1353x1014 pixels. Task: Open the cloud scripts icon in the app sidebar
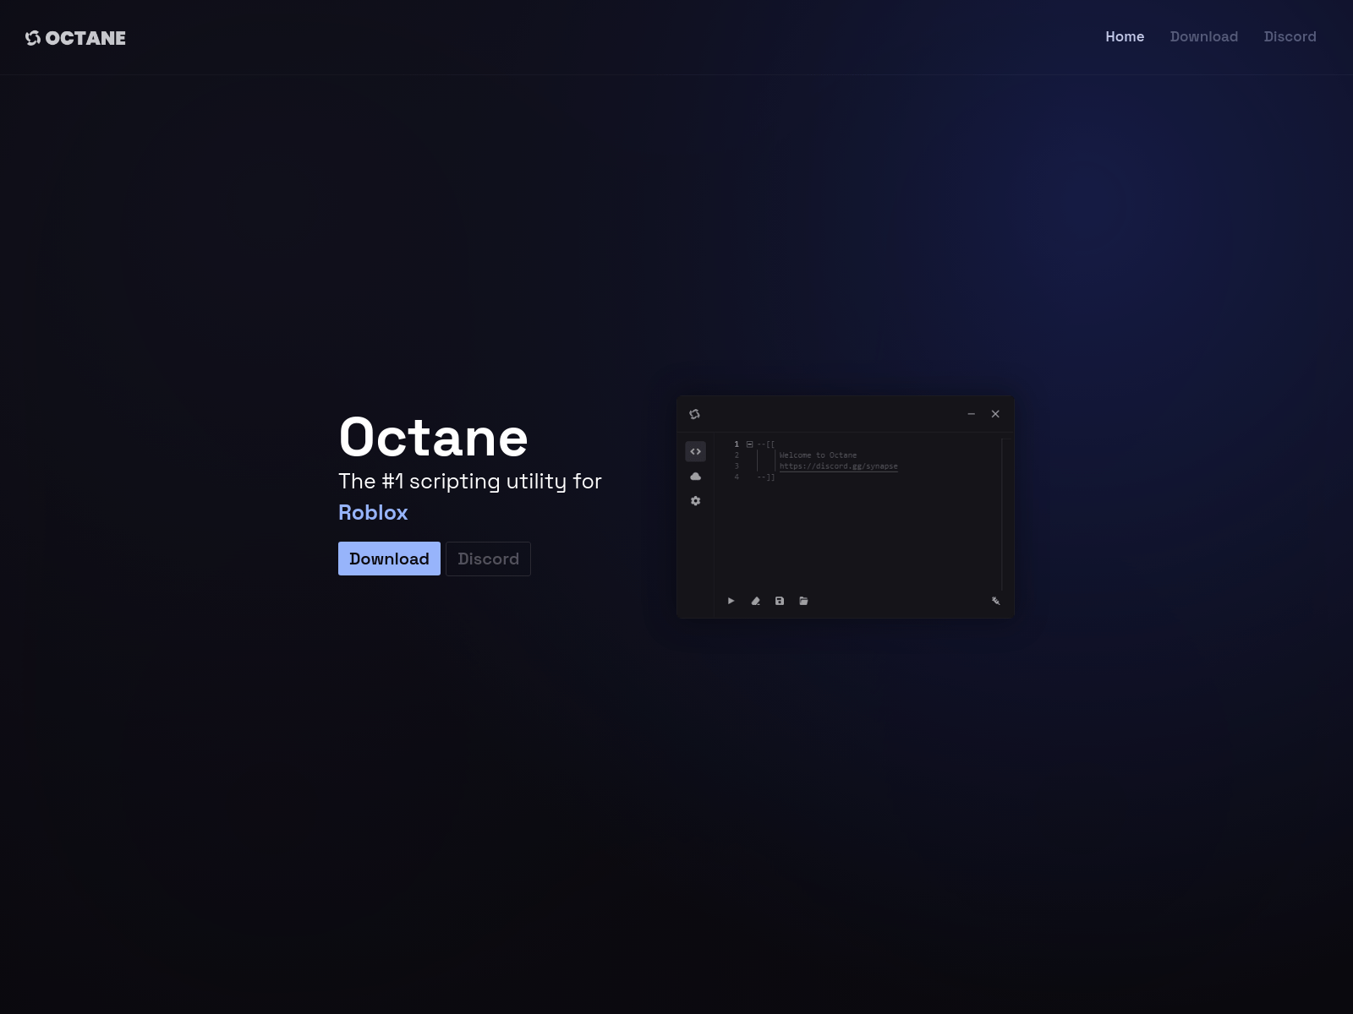695,477
